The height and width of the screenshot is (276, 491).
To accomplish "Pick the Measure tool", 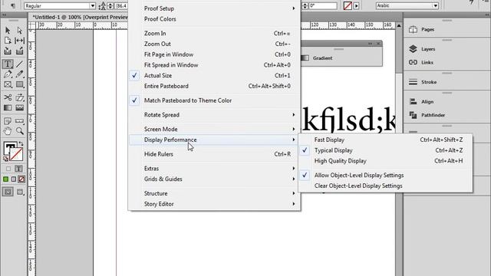I will (x=20, y=121).
